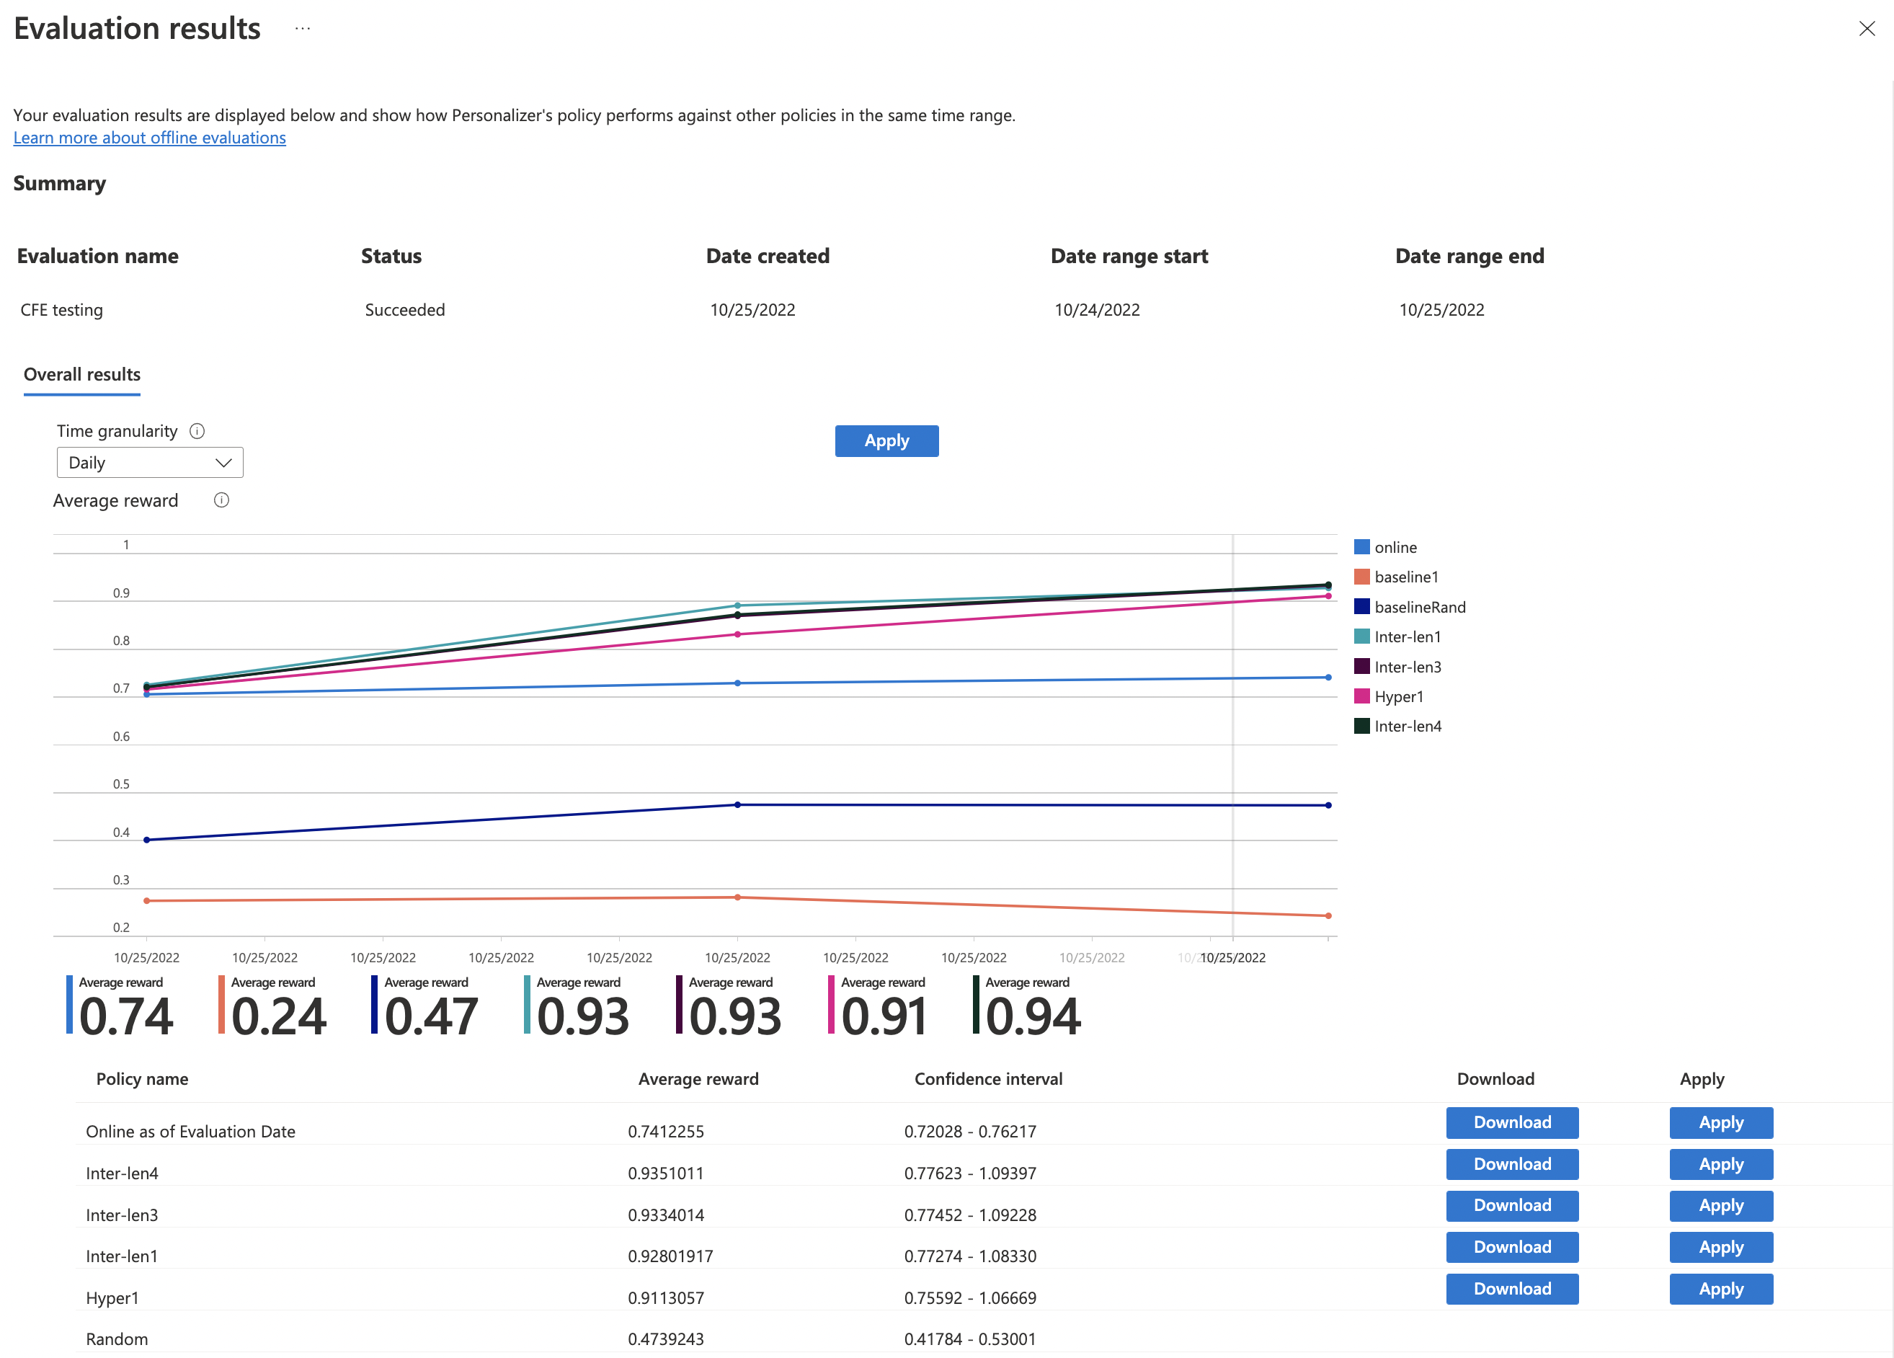Download the Inter-len1 policy
Image resolution: width=1894 pixels, height=1358 pixels.
(1511, 1247)
